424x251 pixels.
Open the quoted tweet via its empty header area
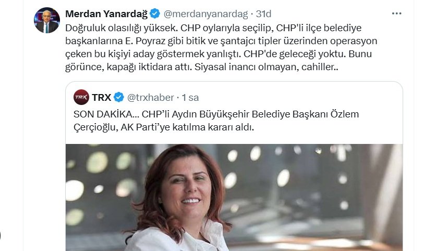point(297,97)
